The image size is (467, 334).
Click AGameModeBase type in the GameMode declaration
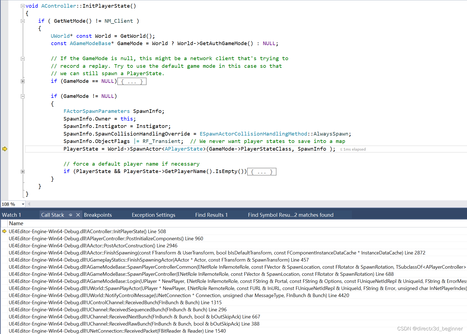click(x=90, y=43)
